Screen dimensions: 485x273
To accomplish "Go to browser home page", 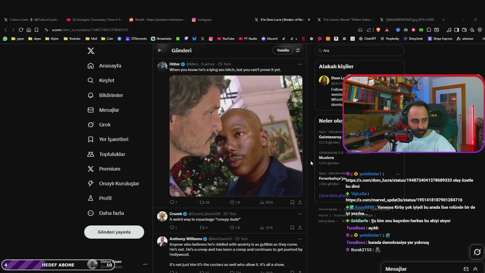I will point(29,30).
